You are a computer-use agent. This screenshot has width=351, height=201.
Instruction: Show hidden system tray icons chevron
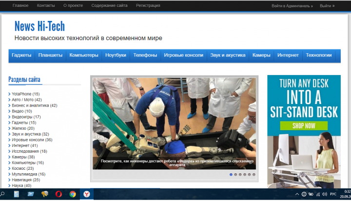tap(297, 194)
